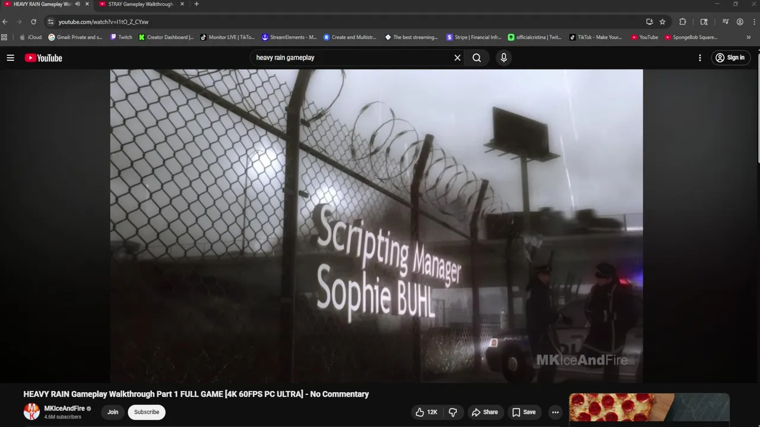Open The best streaming bookmark
Viewport: 760px width, 427px height.
[x=412, y=37]
